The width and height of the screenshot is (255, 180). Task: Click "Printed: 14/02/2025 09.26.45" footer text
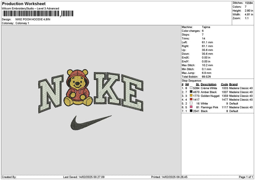click(169, 177)
